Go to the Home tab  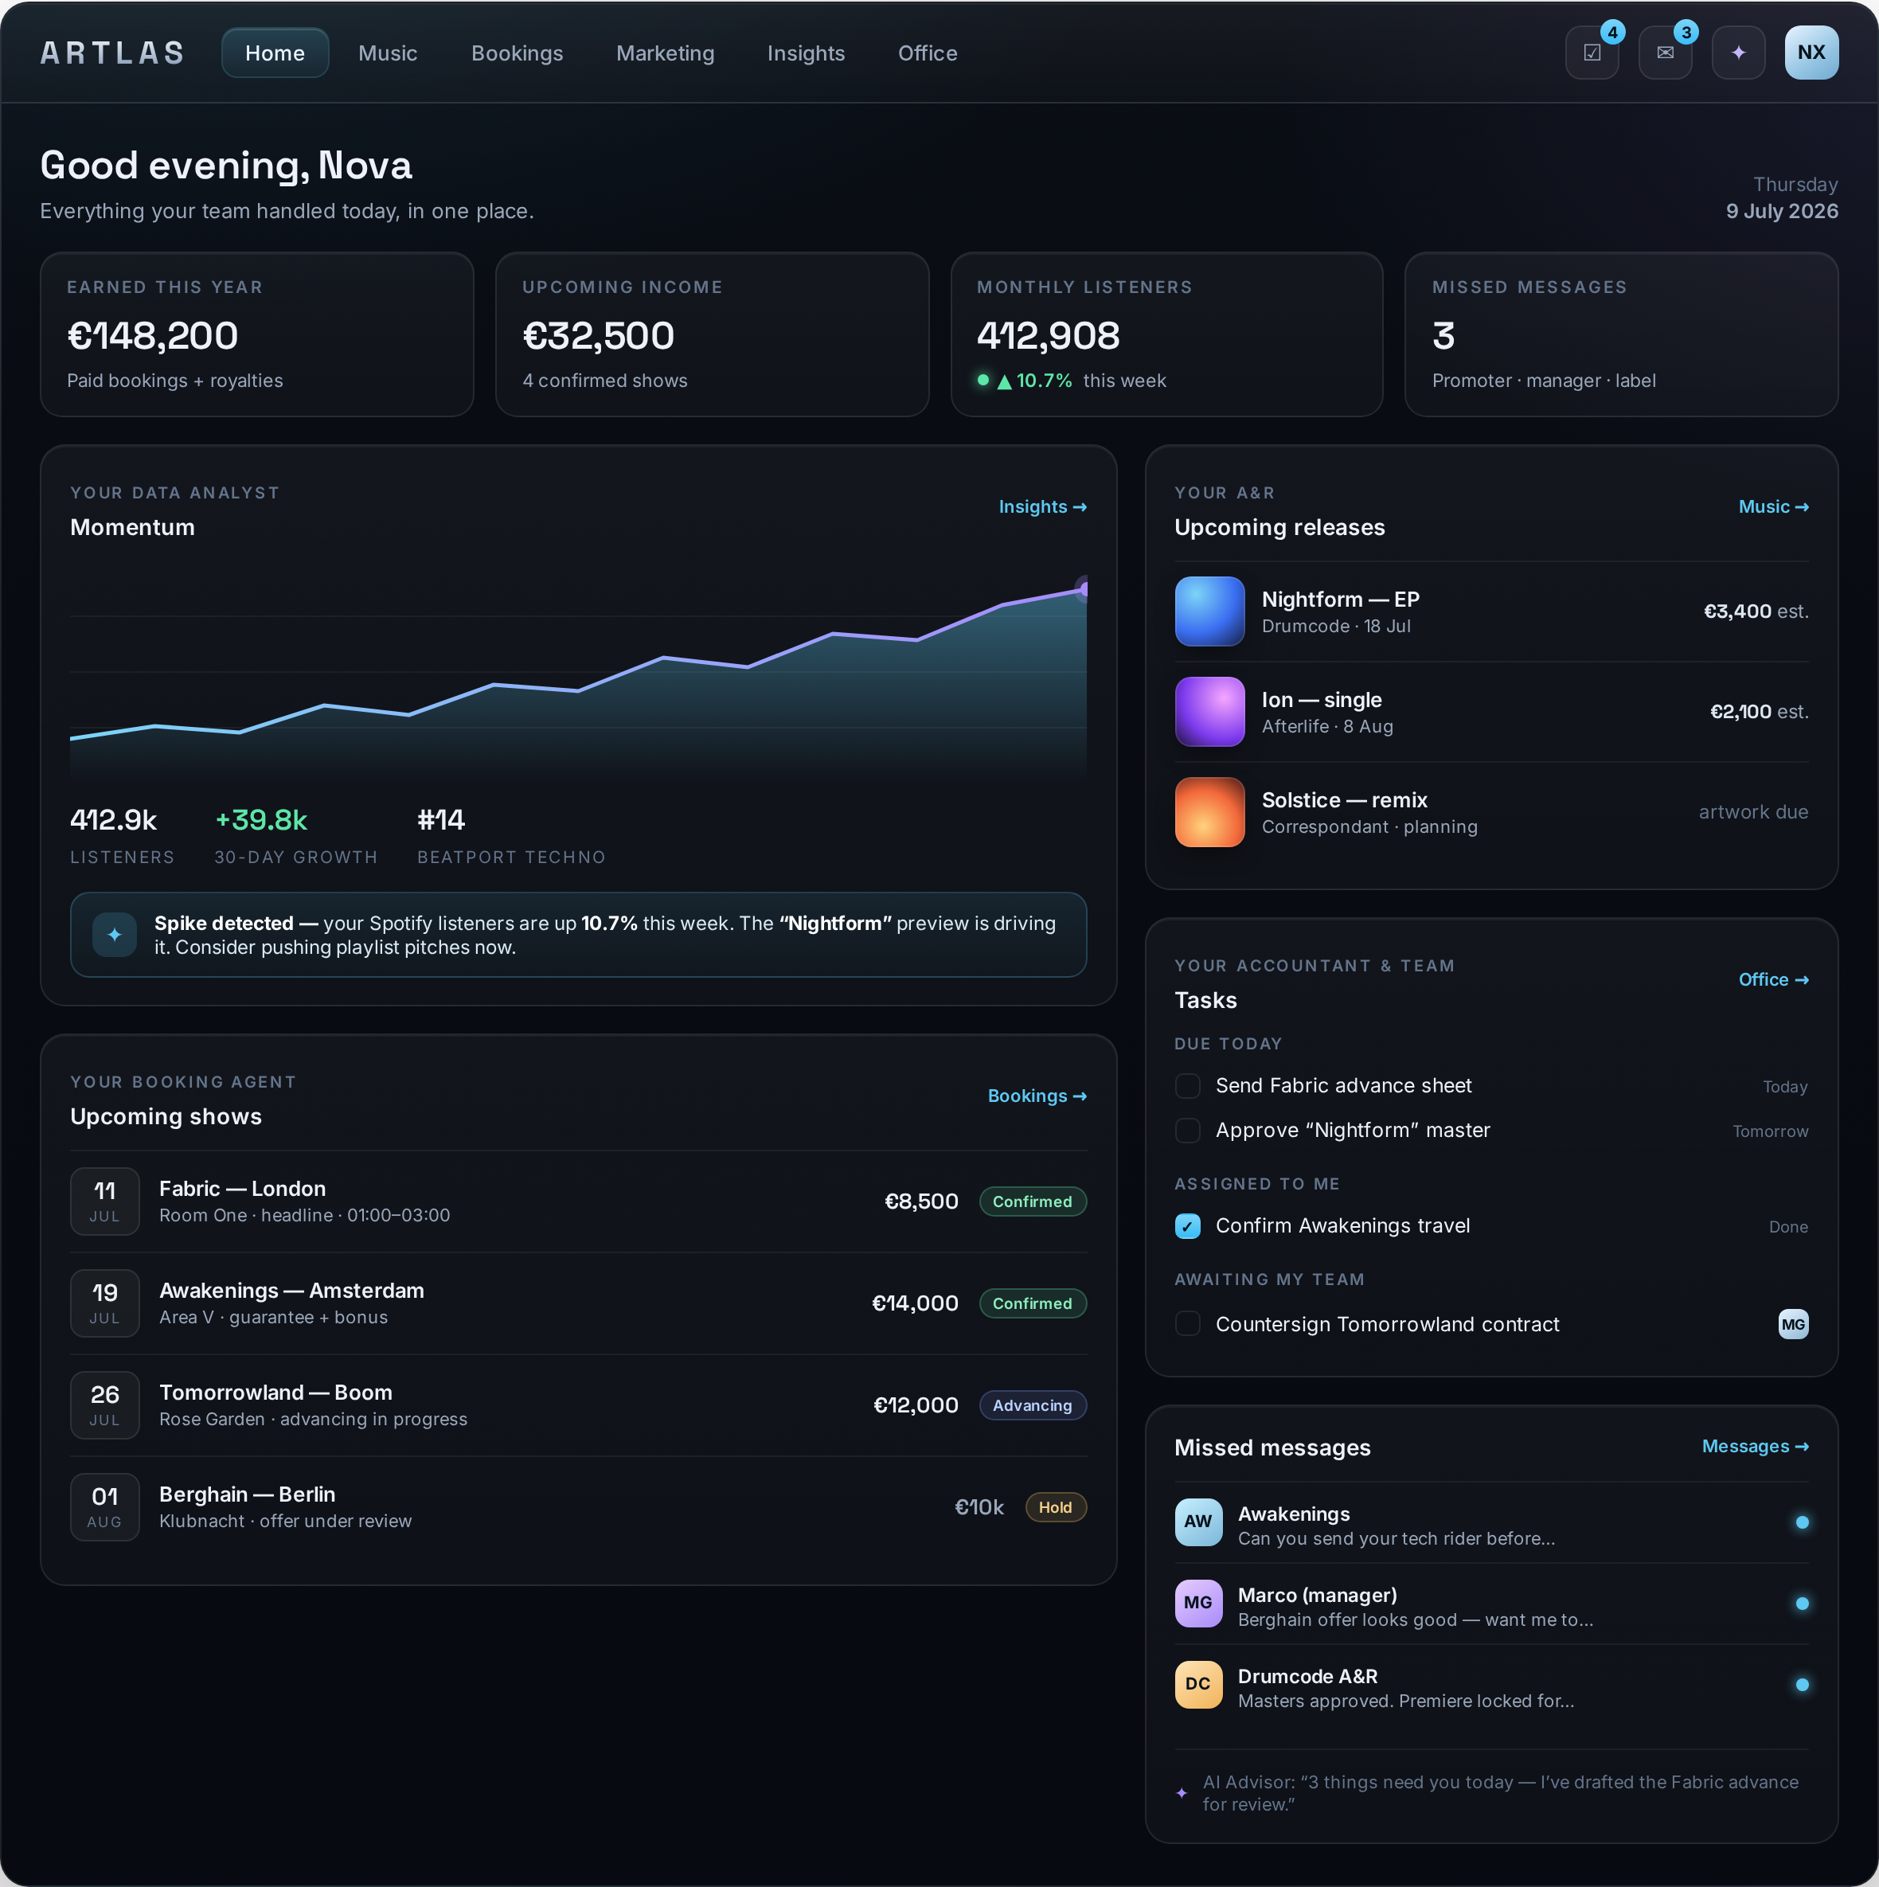[275, 53]
